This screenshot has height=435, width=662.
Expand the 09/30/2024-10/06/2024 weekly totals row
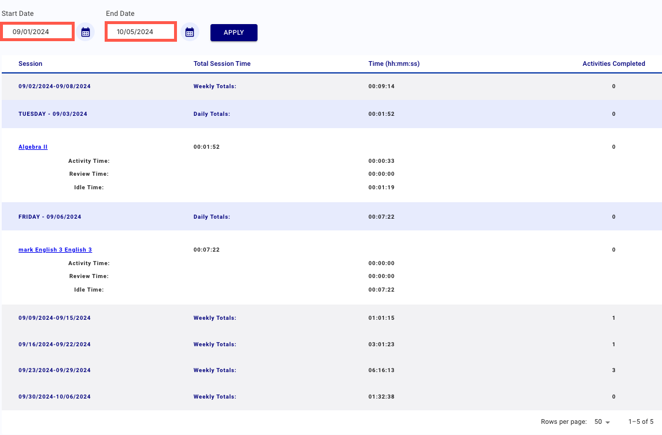(x=54, y=396)
